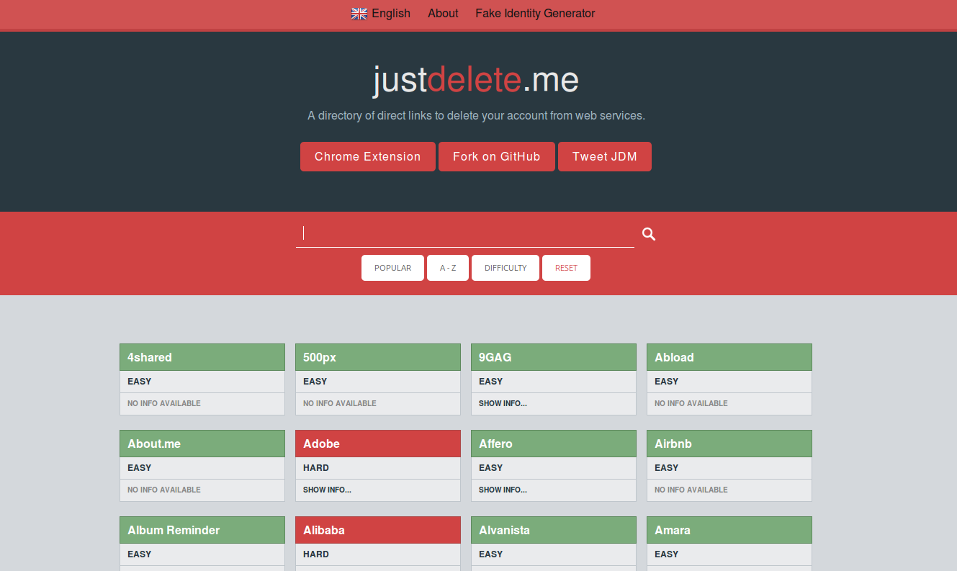This screenshot has width=957, height=571.
Task: Click the UK flag language icon
Action: [359, 14]
